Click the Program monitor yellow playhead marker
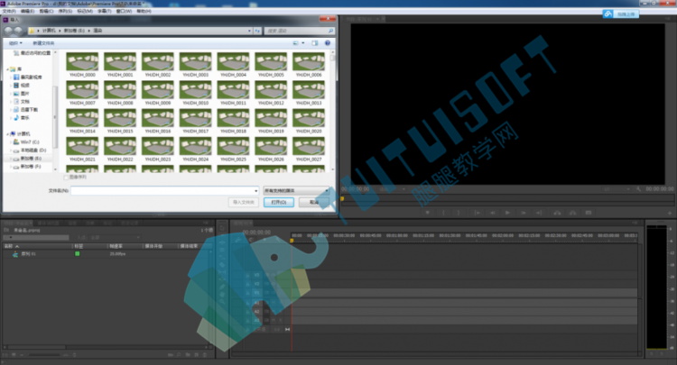 point(342,198)
